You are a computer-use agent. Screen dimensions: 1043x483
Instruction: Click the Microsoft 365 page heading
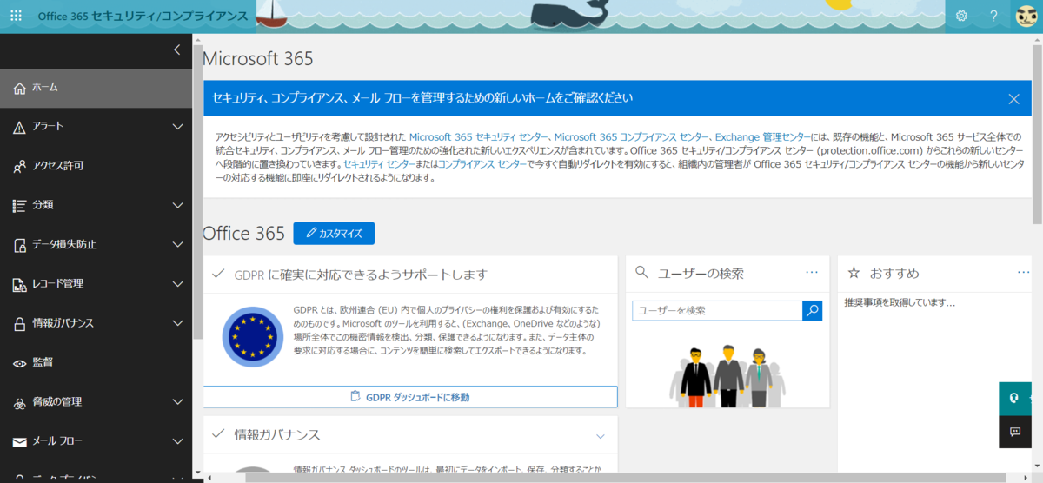pos(257,59)
